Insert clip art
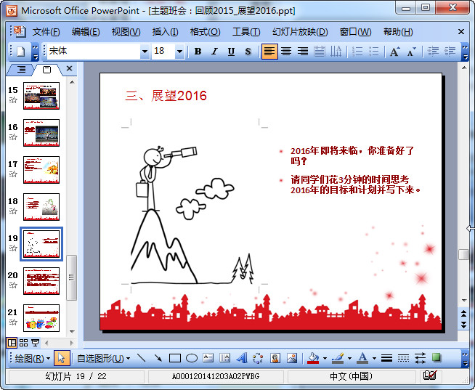The width and height of the screenshot is (475, 390). pos(275,358)
